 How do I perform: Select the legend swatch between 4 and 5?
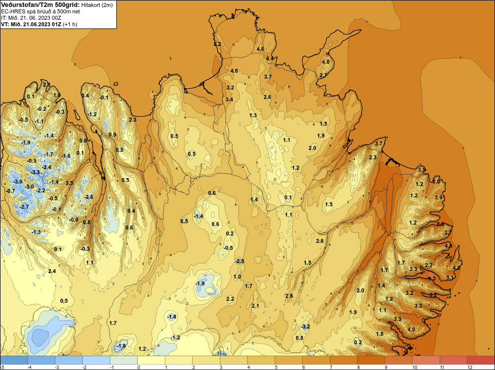(x=261, y=360)
